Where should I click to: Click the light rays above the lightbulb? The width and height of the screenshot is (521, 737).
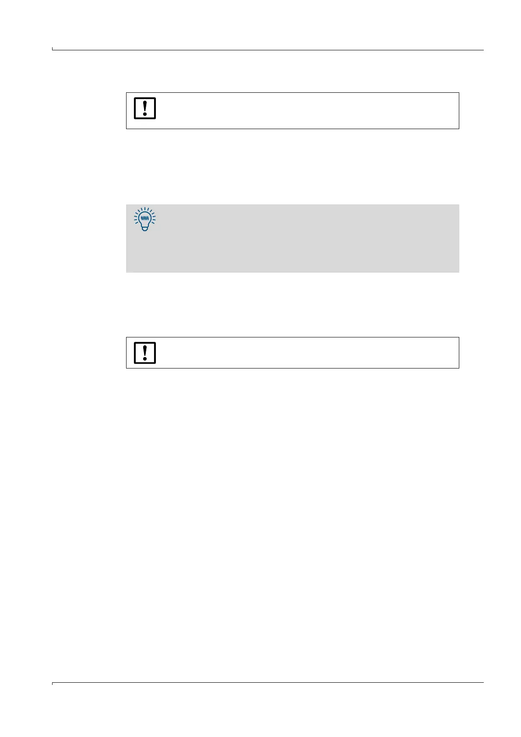click(x=145, y=210)
